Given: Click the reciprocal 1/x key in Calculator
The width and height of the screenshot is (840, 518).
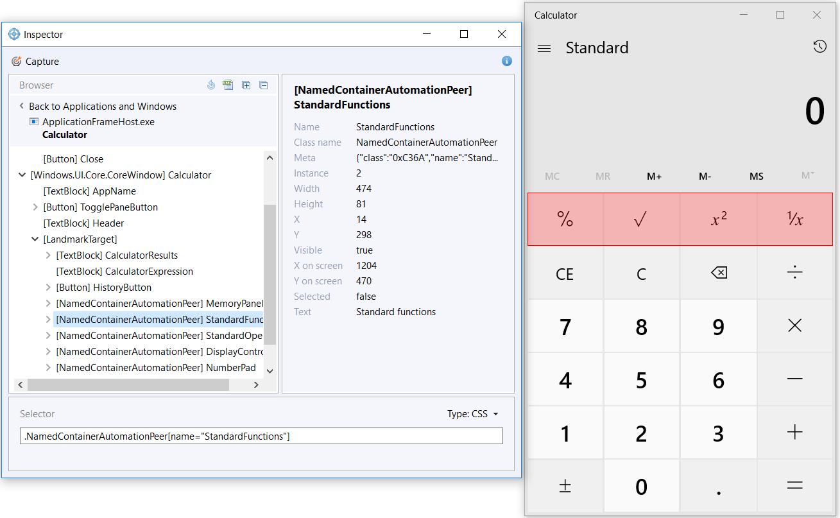Looking at the screenshot, I should click(795, 220).
